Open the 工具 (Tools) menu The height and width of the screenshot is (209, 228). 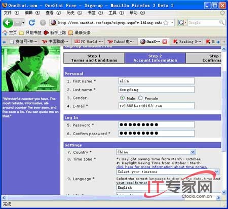[x=116, y=13]
